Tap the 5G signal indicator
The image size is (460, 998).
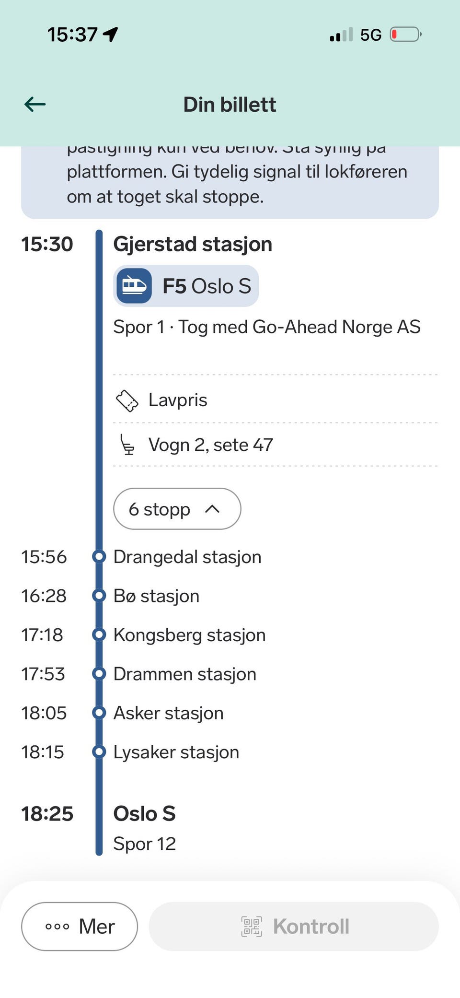370,35
